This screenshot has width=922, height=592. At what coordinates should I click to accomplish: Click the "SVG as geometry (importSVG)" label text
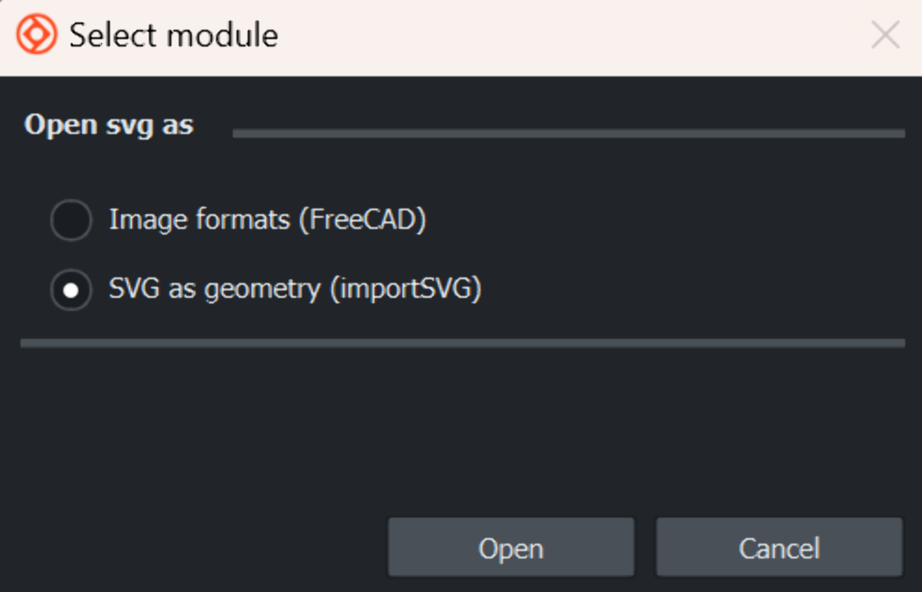coord(294,289)
